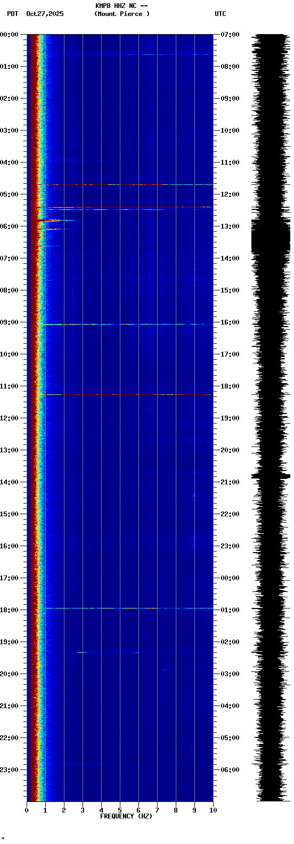The width and height of the screenshot is (294, 844).
Task: Click the frequency axis tick label '4'
Action: [101, 810]
